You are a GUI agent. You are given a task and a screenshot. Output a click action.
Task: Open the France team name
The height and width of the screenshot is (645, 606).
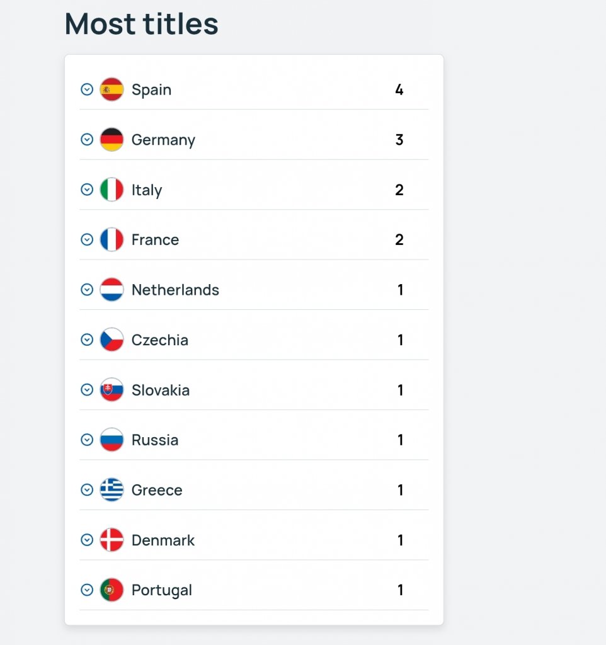(155, 240)
